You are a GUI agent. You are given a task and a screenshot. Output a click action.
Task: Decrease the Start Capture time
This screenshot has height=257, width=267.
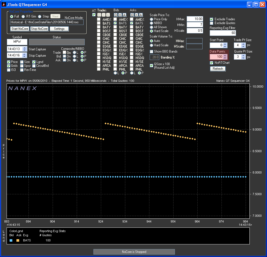pos(25,50)
